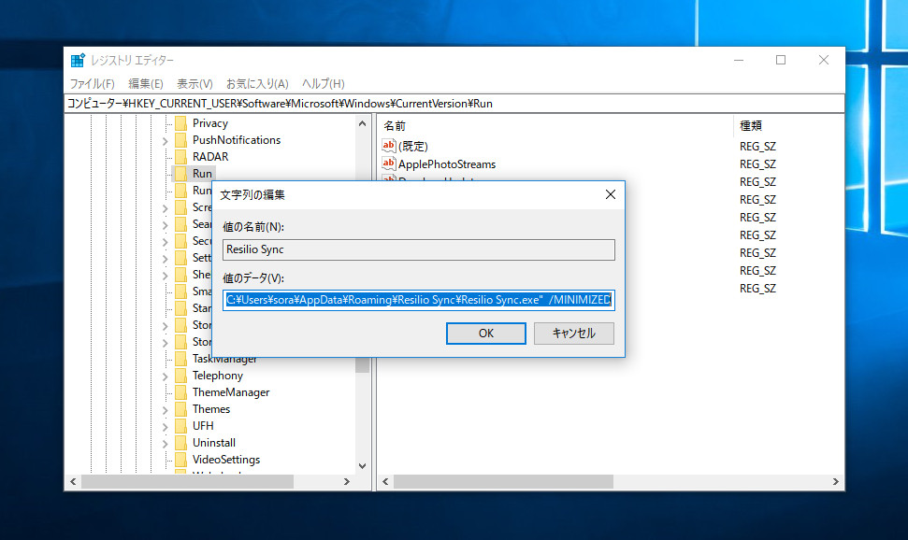Open the ファイル(F) menu
The height and width of the screenshot is (540, 908).
coord(92,84)
